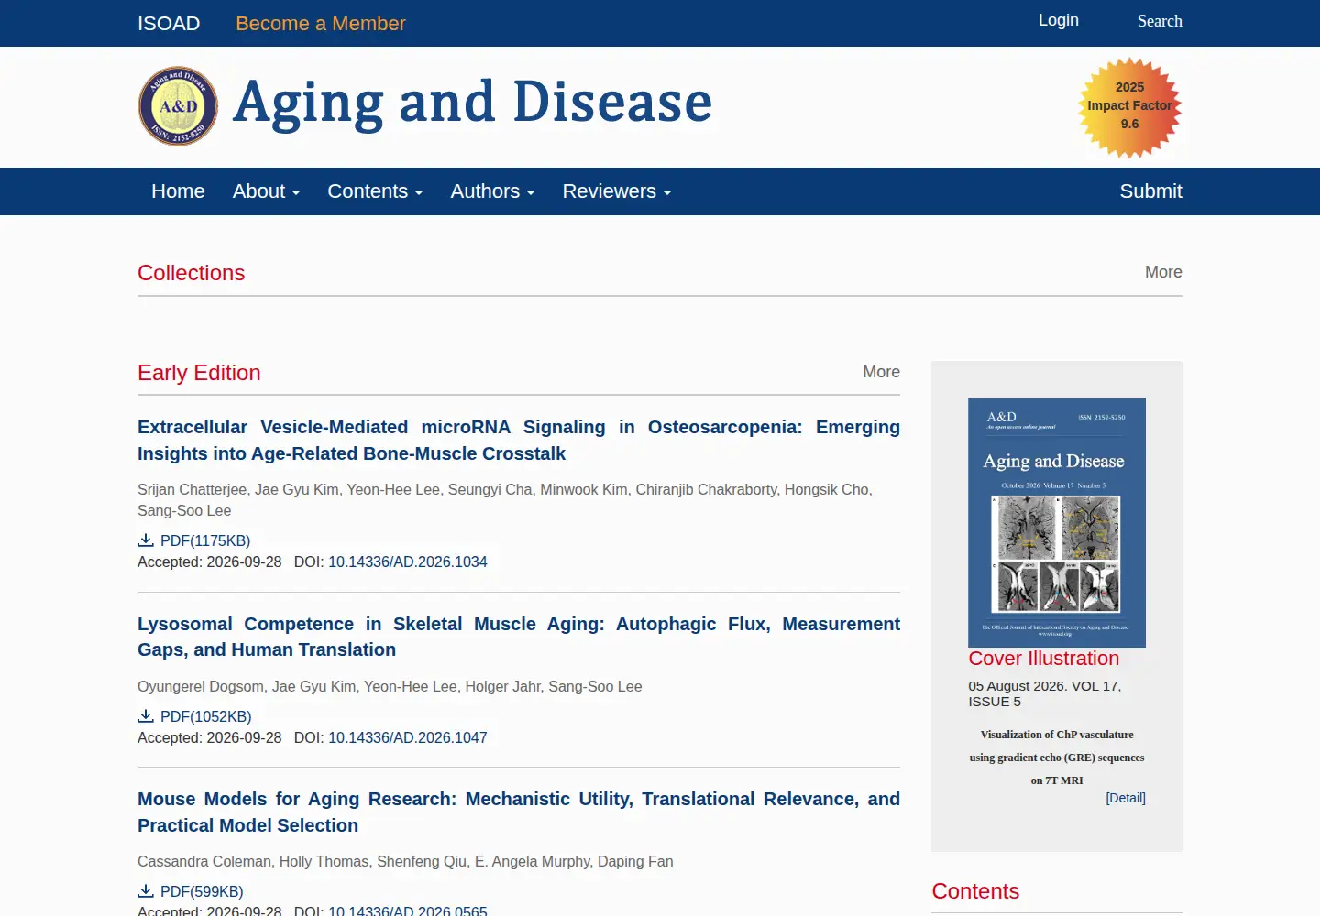Click More next to Collections heading
The height and width of the screenshot is (916, 1320).
click(1163, 272)
